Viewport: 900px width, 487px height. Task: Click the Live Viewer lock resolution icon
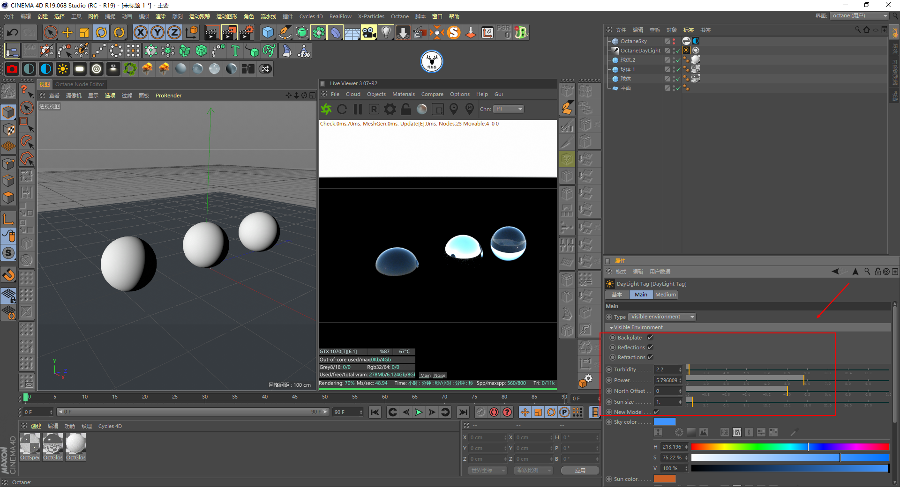(406, 109)
